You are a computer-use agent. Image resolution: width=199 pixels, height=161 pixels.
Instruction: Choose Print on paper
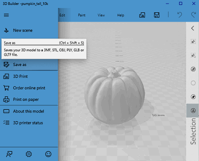[x=29, y=100]
